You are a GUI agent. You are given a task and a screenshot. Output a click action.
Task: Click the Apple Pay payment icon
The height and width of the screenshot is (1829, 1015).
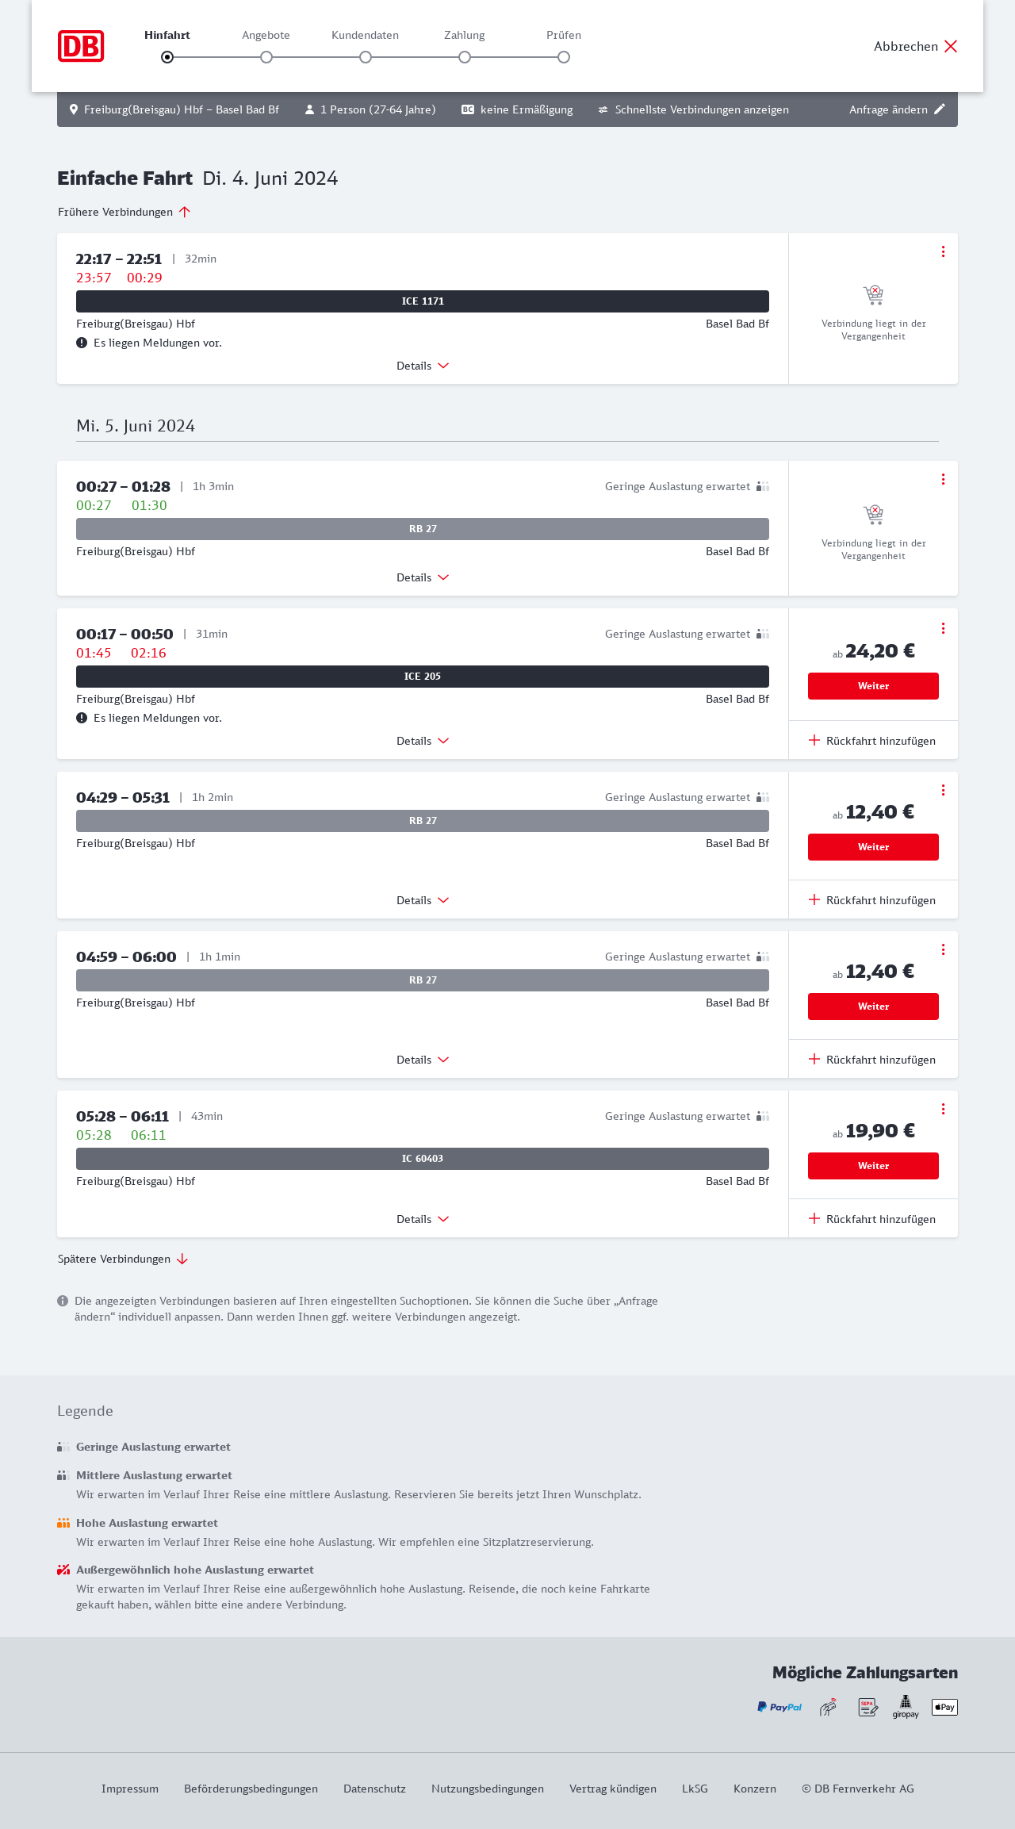pos(944,1707)
